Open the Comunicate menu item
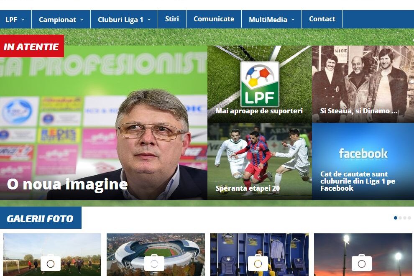The image size is (414, 276). click(214, 19)
